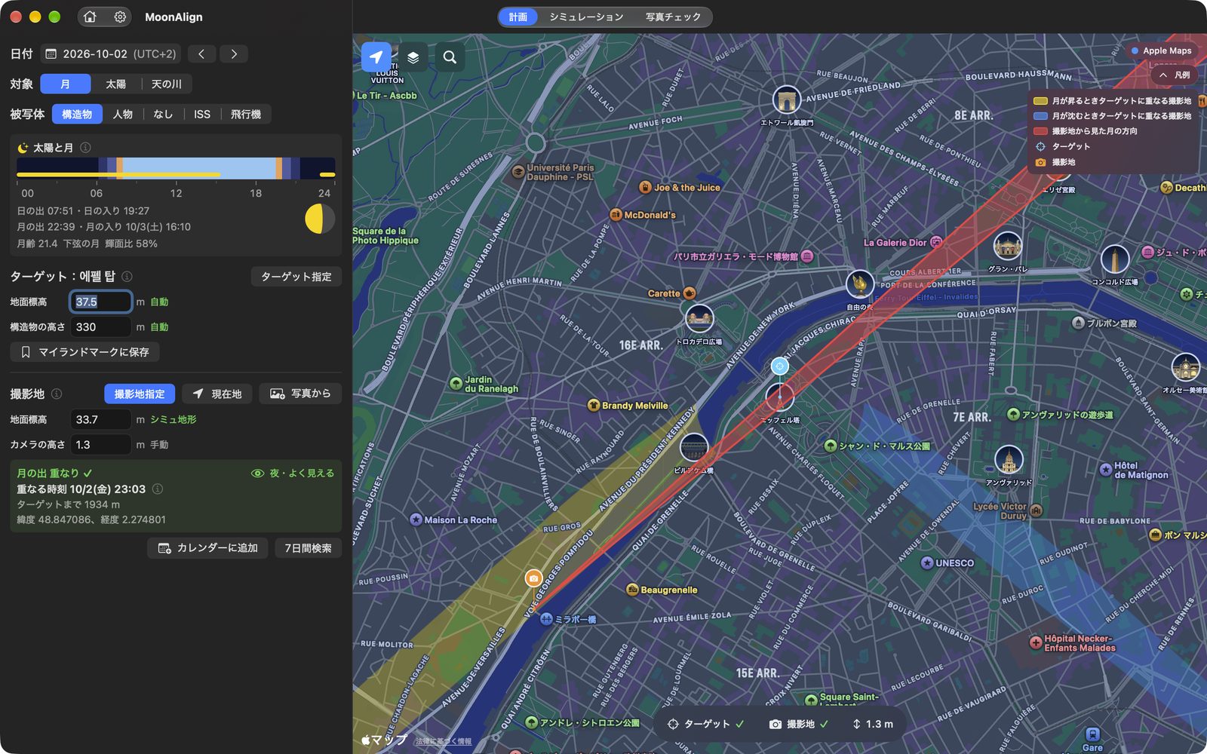Select 天の川 as the subject

click(166, 84)
